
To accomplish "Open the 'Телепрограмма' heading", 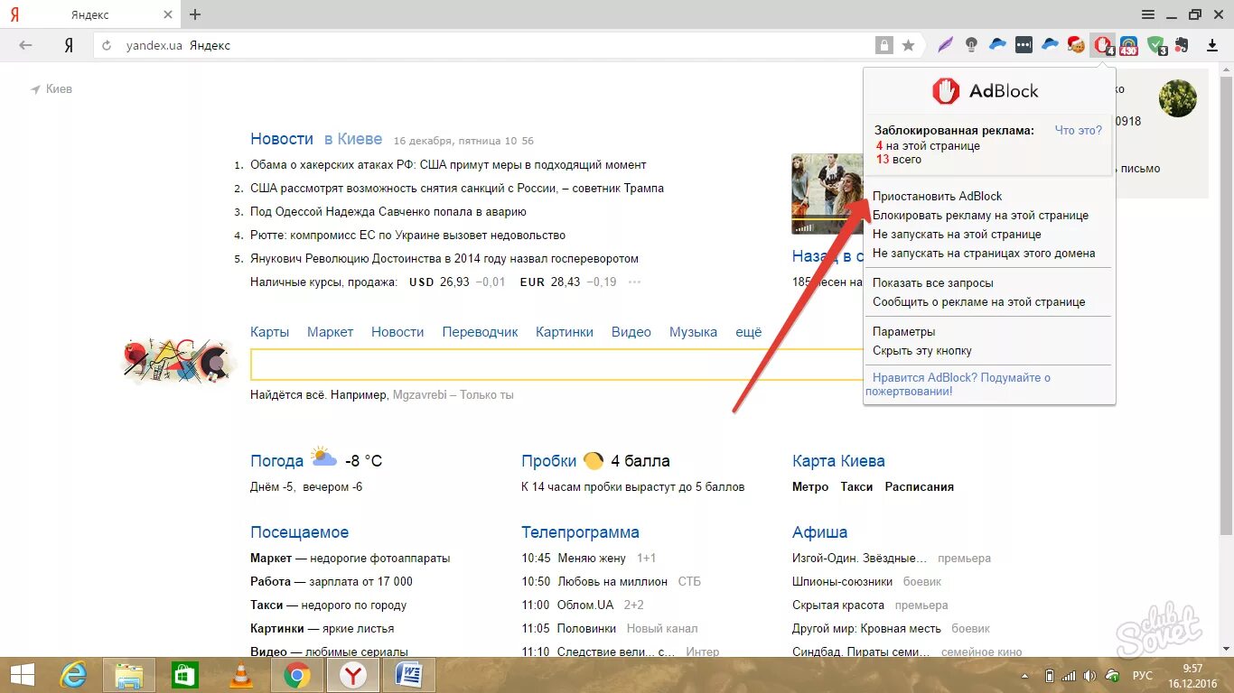I will 580,532.
